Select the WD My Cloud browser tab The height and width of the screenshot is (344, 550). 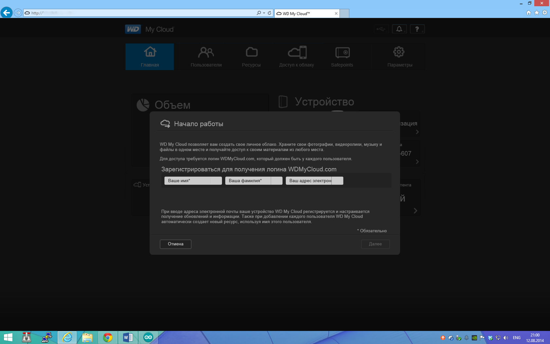pyautogui.click(x=307, y=13)
